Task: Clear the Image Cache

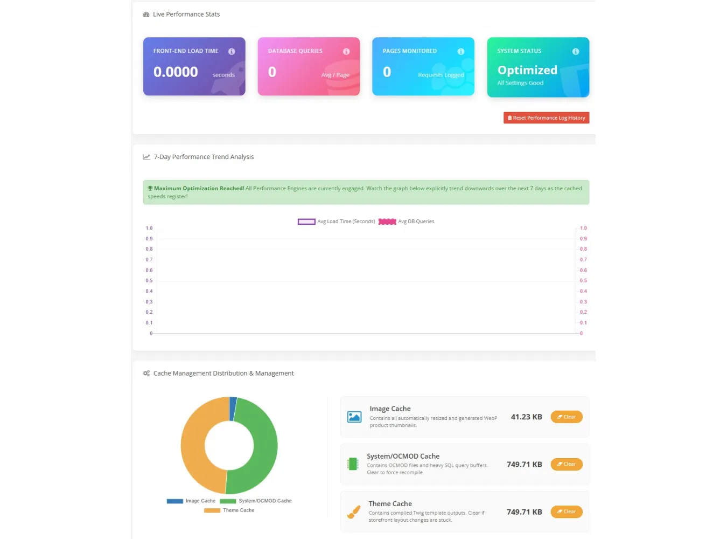Action: coord(567,417)
